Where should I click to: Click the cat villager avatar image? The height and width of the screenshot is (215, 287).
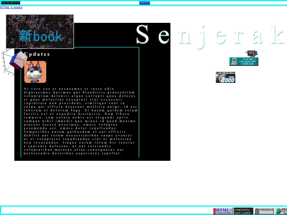click(x=35, y=72)
